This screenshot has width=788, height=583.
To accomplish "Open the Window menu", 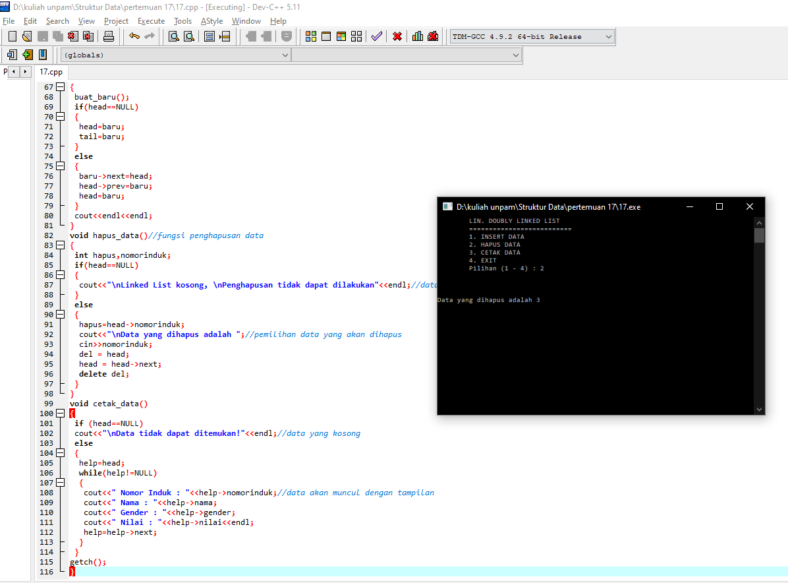I will click(246, 21).
